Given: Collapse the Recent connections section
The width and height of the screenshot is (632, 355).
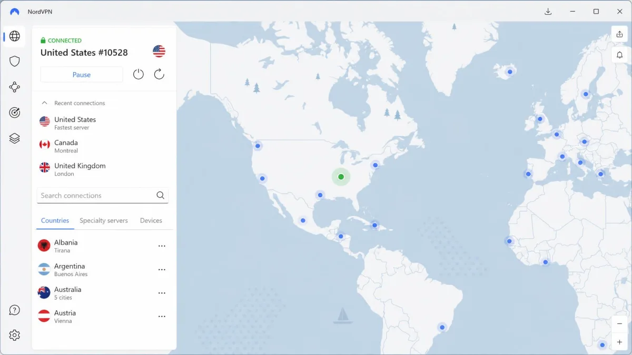Looking at the screenshot, I should [45, 103].
